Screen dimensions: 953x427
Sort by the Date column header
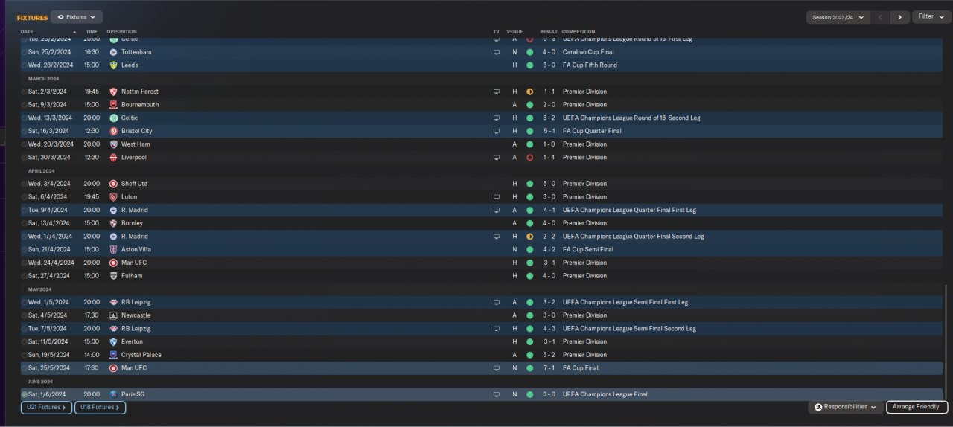pos(28,32)
